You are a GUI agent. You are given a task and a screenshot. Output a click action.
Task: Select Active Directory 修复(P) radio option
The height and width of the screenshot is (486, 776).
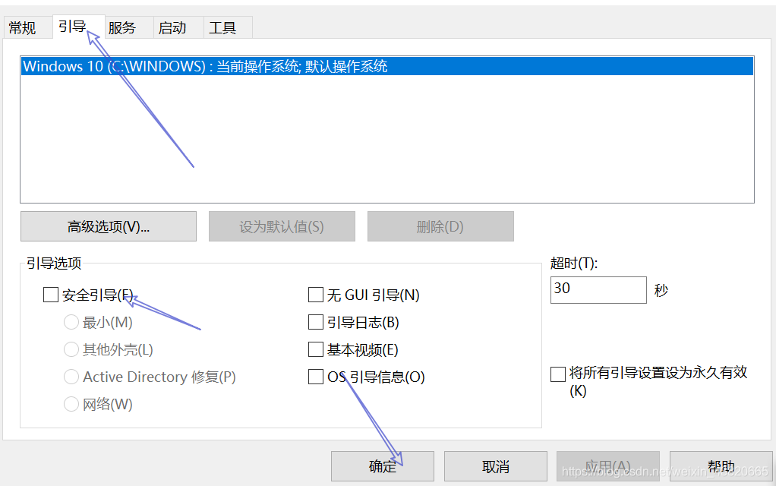[x=71, y=377]
